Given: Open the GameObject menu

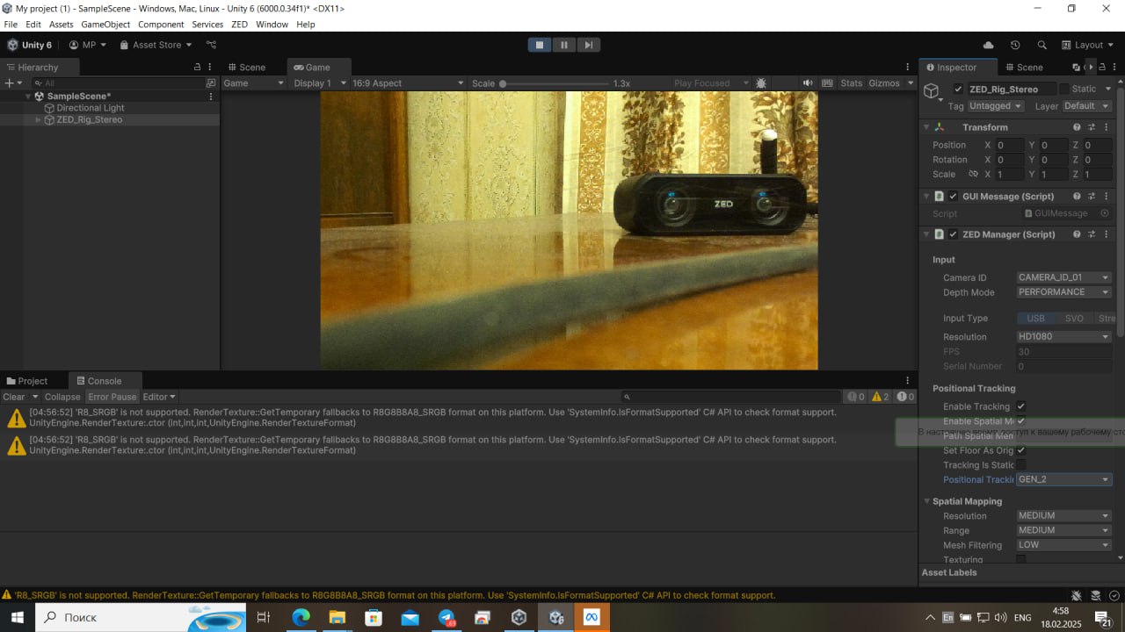Looking at the screenshot, I should [x=105, y=25].
